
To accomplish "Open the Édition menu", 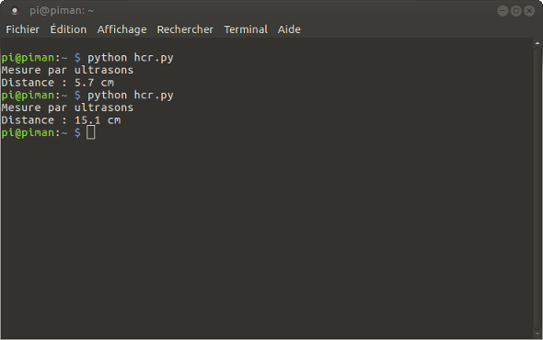I will tap(68, 29).
